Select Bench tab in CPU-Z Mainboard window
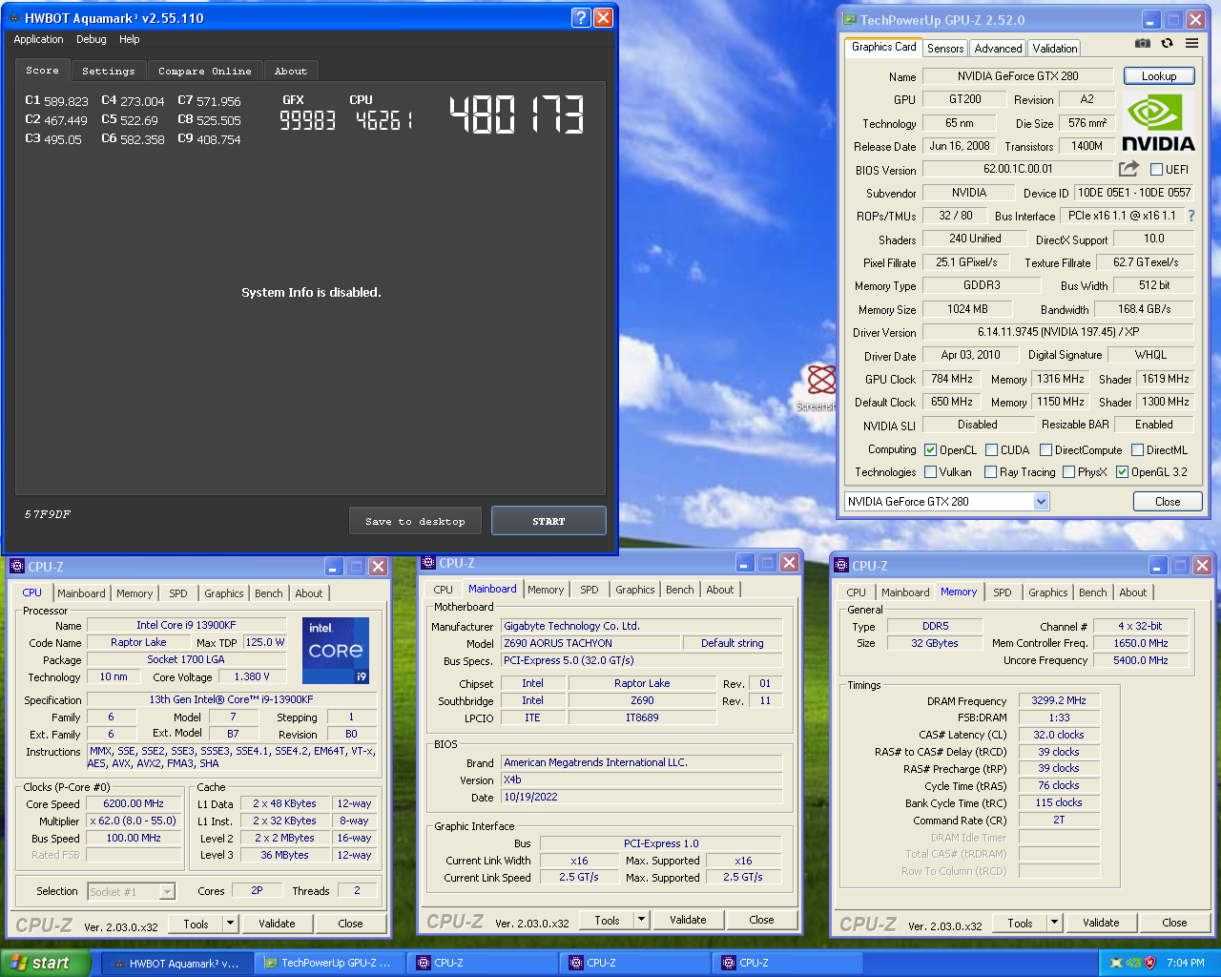Viewport: 1221px width, 977px height. (680, 590)
